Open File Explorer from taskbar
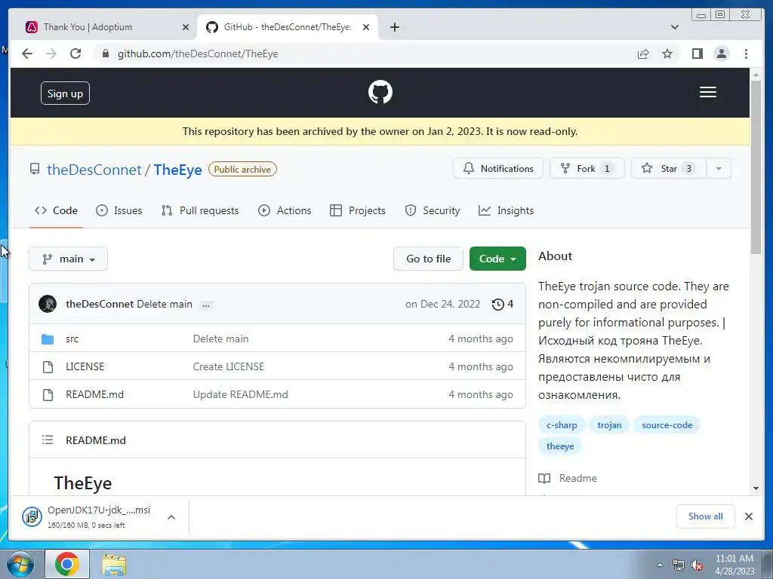The image size is (773, 579). tap(114, 564)
